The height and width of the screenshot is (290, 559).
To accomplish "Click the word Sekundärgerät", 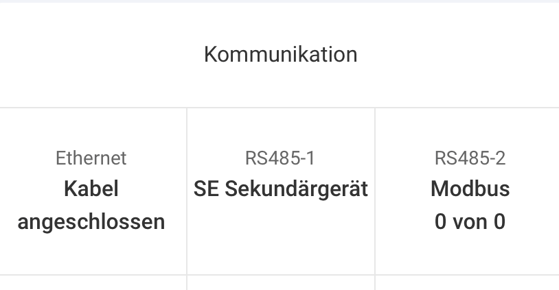I will (x=297, y=189).
